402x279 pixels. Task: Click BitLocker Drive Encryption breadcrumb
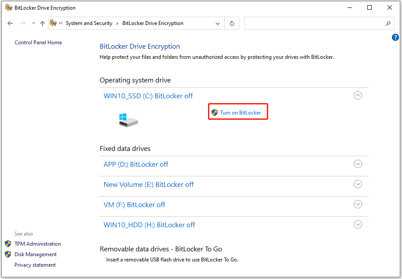(153, 23)
